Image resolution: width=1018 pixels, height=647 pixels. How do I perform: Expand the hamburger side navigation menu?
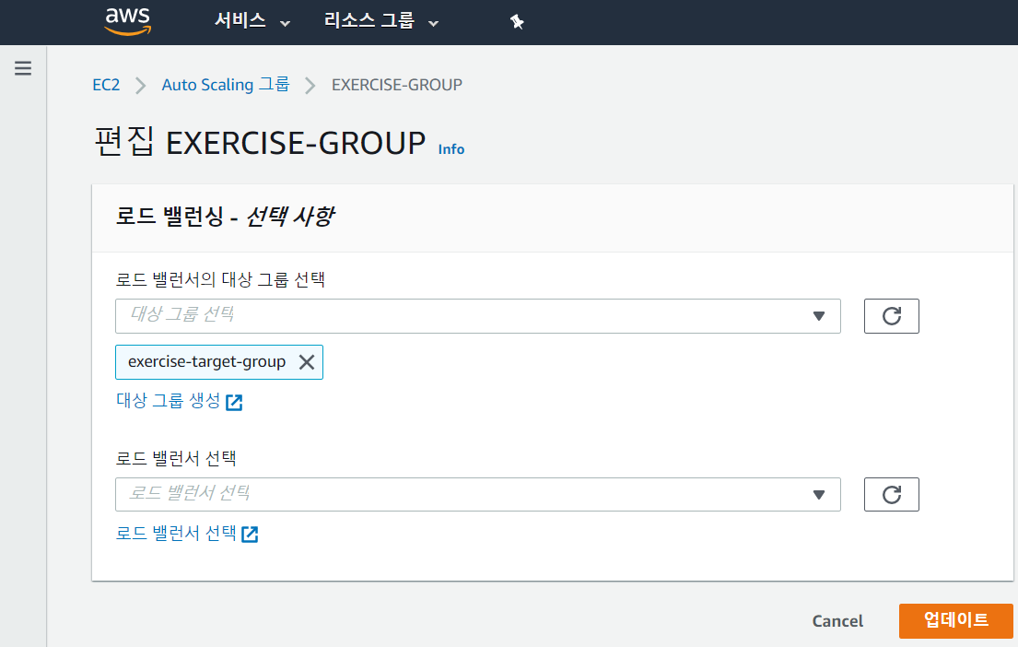point(23,68)
